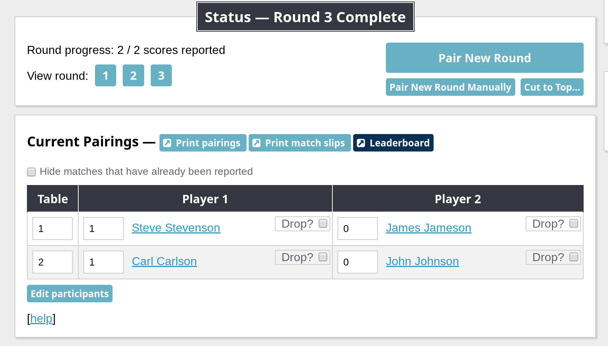Check Drop for John Johnson
The width and height of the screenshot is (608, 346).
click(573, 257)
